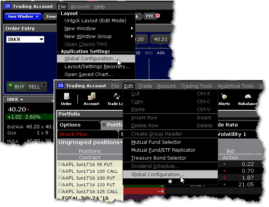
Task: Click the MID price label
Action: pyautogui.click(x=149, y=53)
